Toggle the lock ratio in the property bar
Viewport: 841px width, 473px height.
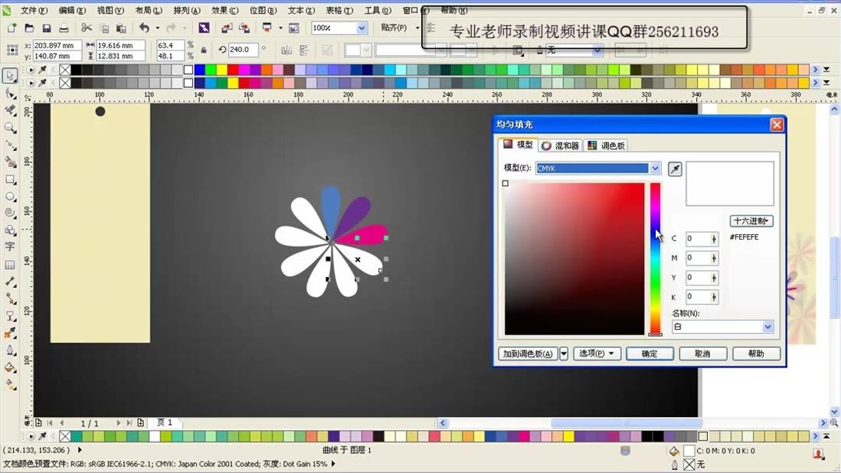click(204, 49)
